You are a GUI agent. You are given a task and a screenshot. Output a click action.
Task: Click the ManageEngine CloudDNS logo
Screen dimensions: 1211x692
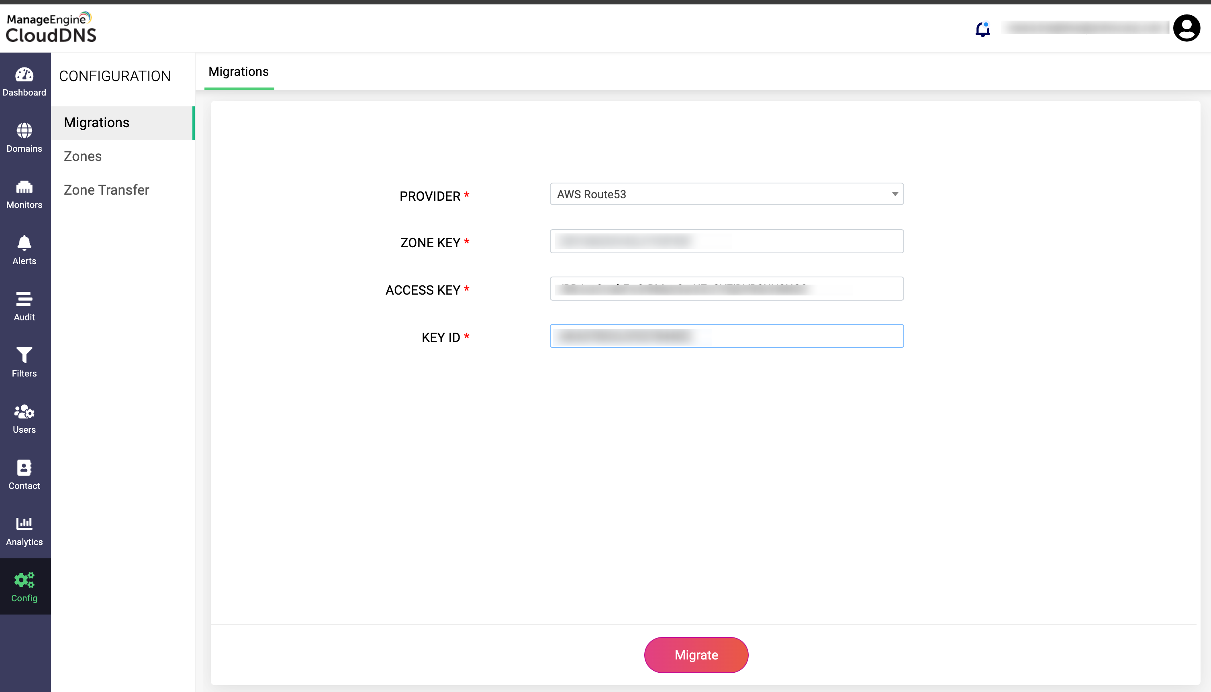point(51,28)
